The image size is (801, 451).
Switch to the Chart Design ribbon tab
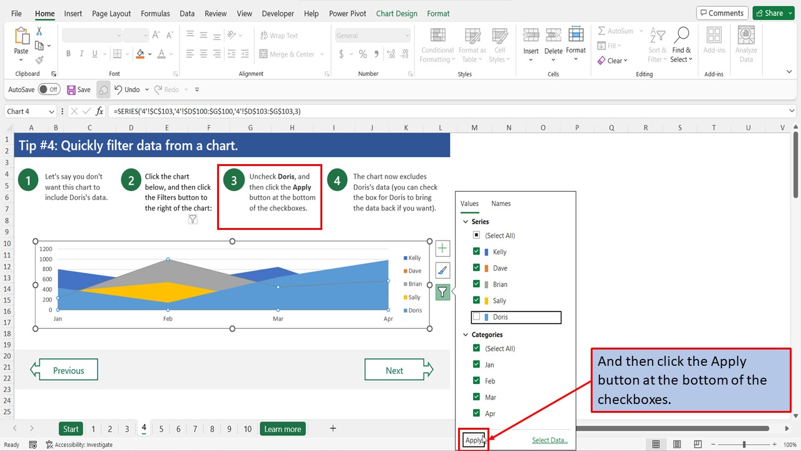pos(396,13)
